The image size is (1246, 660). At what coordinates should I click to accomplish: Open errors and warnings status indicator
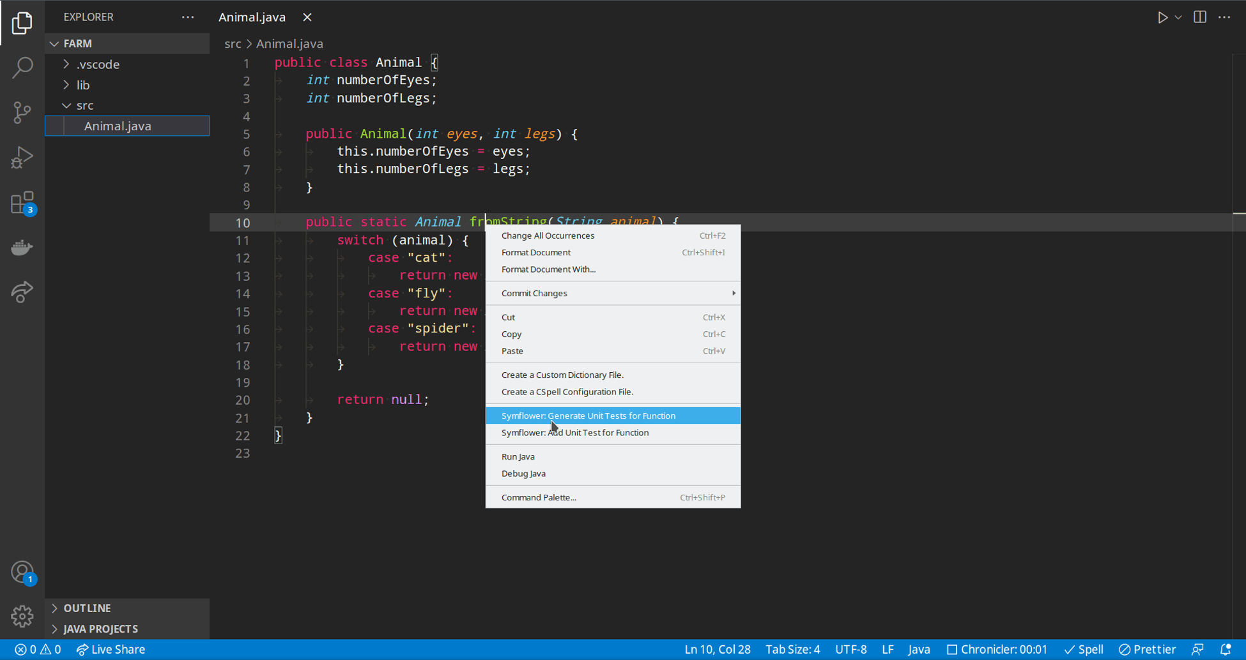point(38,649)
